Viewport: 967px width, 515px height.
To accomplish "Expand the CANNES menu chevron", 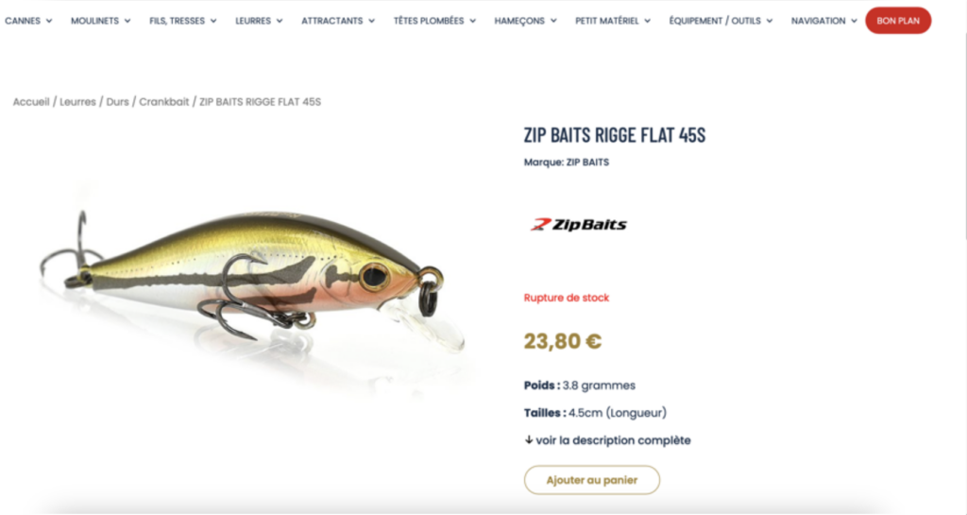I will point(49,21).
